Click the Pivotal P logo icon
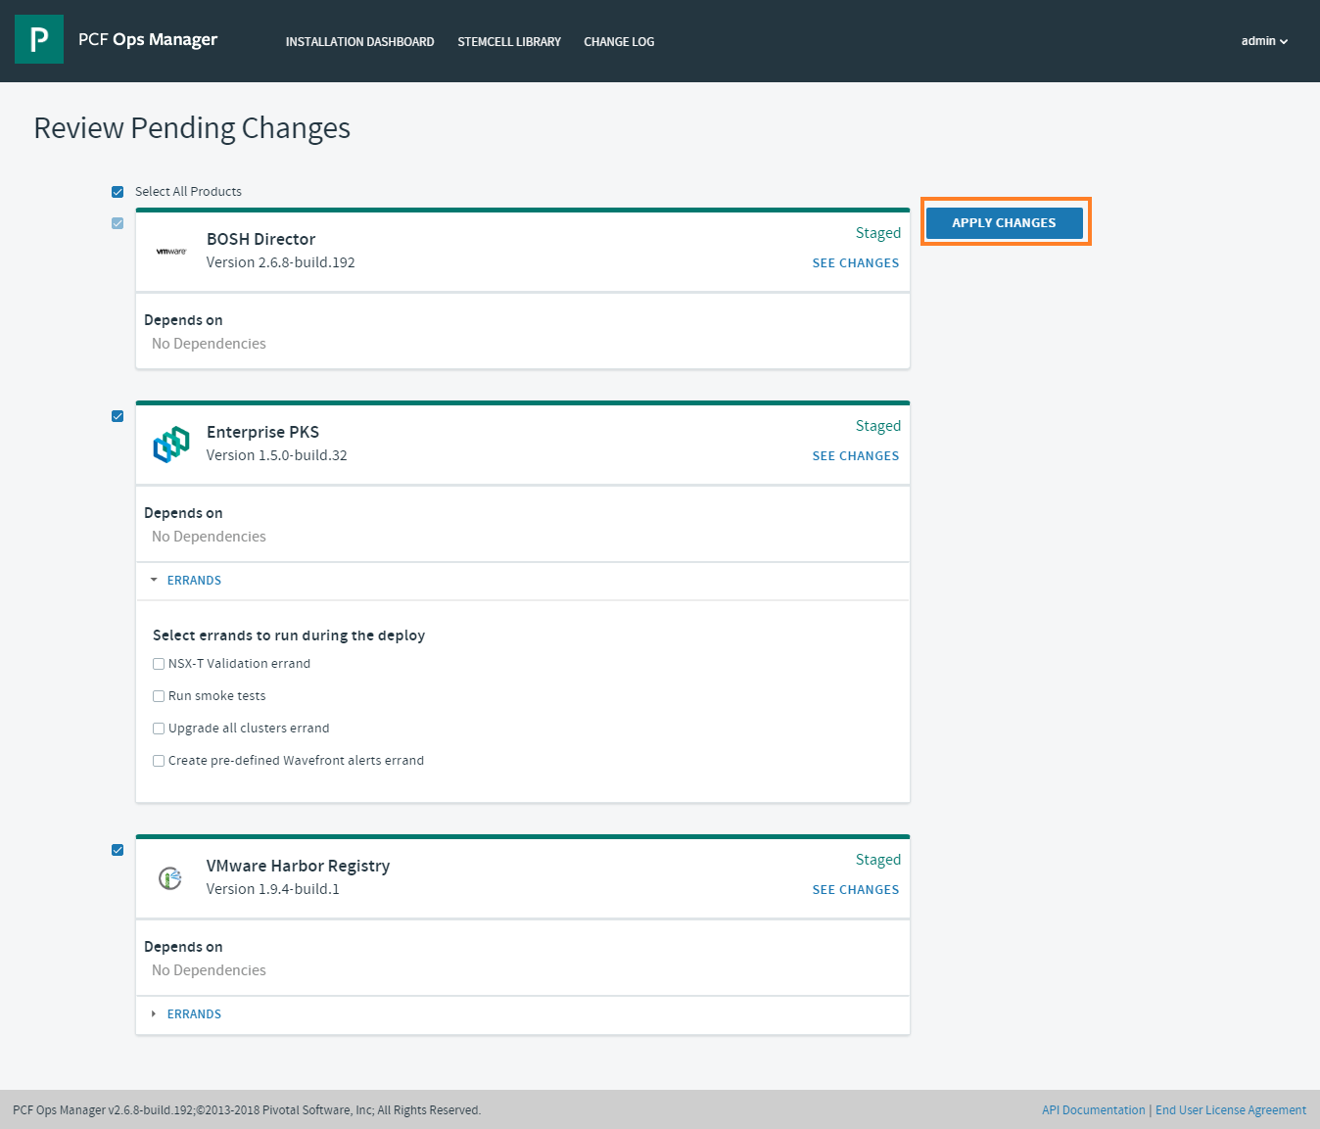The image size is (1320, 1129). (x=39, y=39)
